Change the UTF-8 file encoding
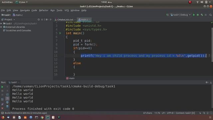 171,113
